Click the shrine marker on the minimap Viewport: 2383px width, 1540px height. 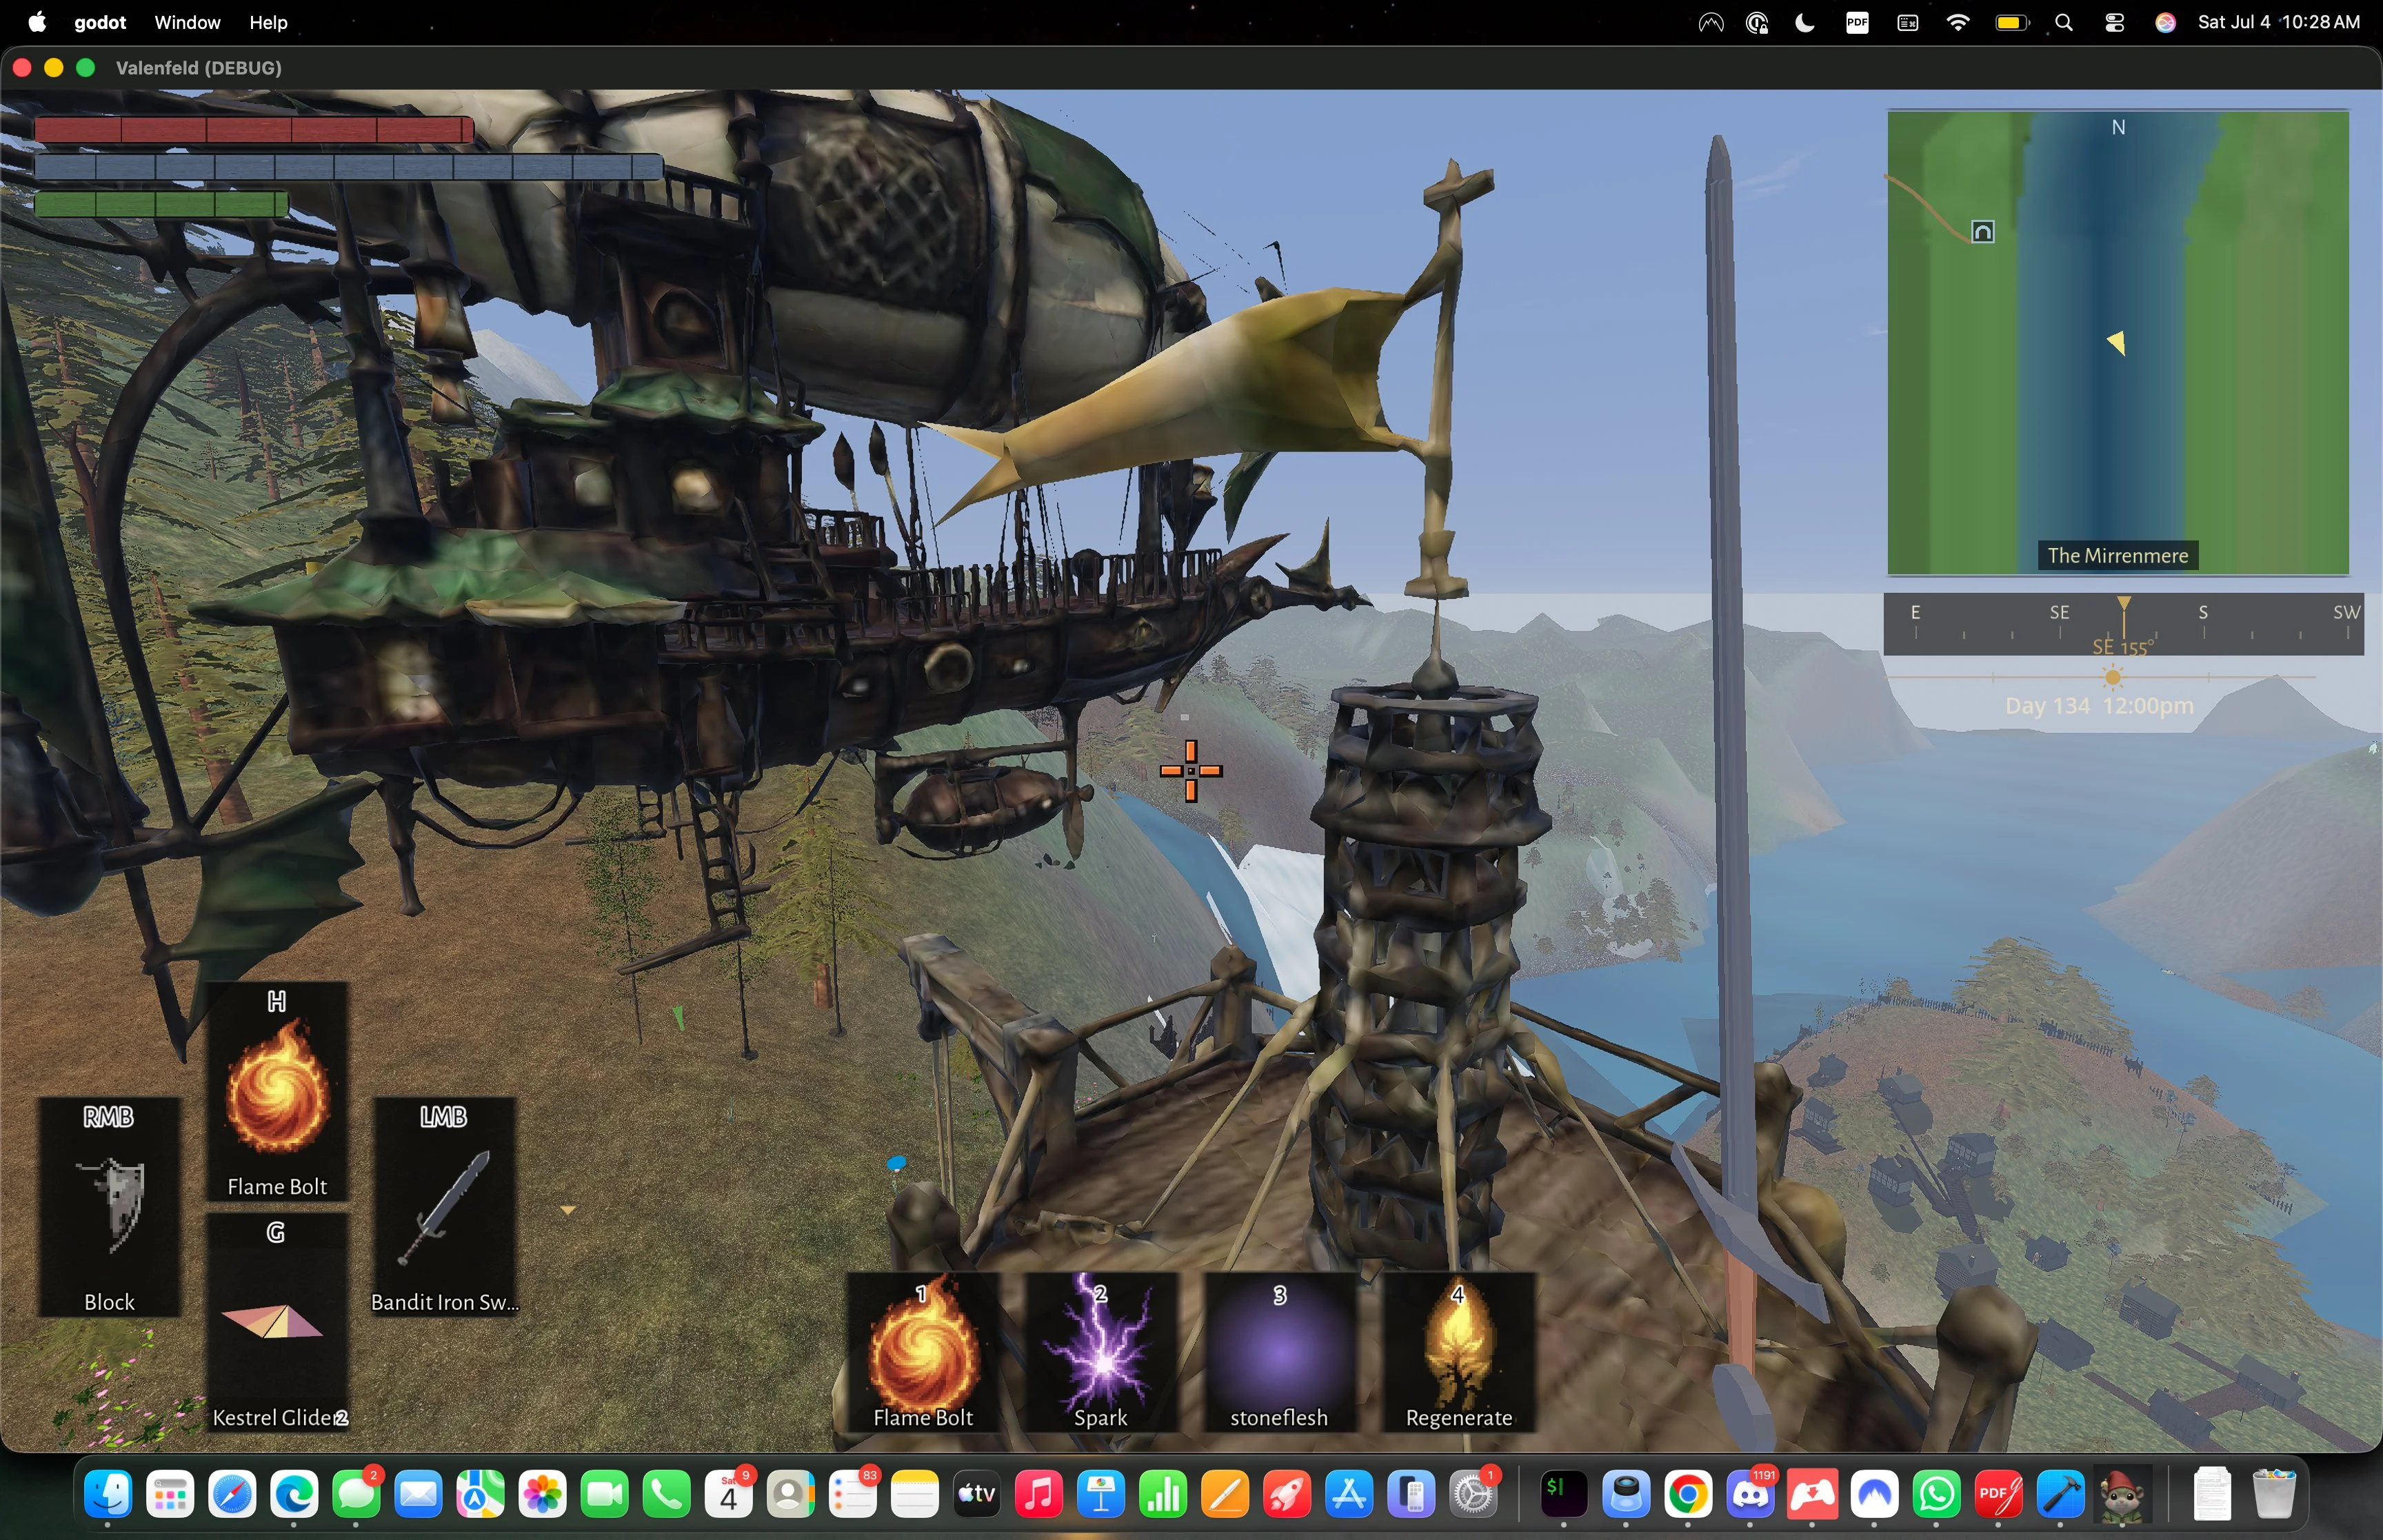point(1982,232)
